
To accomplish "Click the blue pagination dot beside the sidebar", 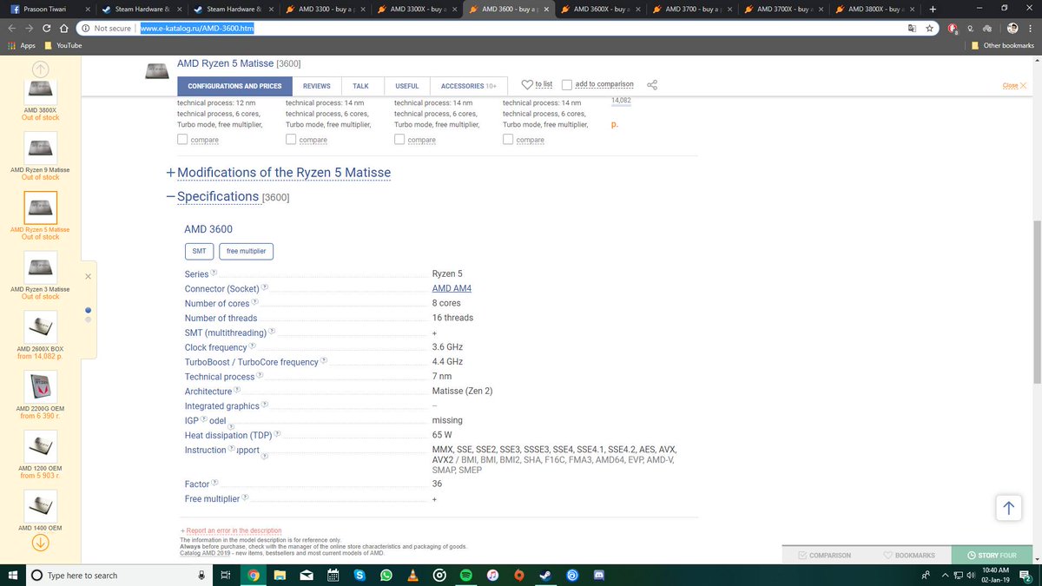I will 89,310.
